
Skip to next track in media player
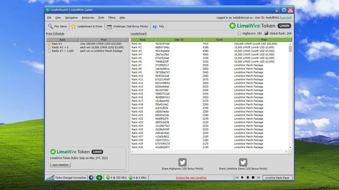(x=258, y=178)
